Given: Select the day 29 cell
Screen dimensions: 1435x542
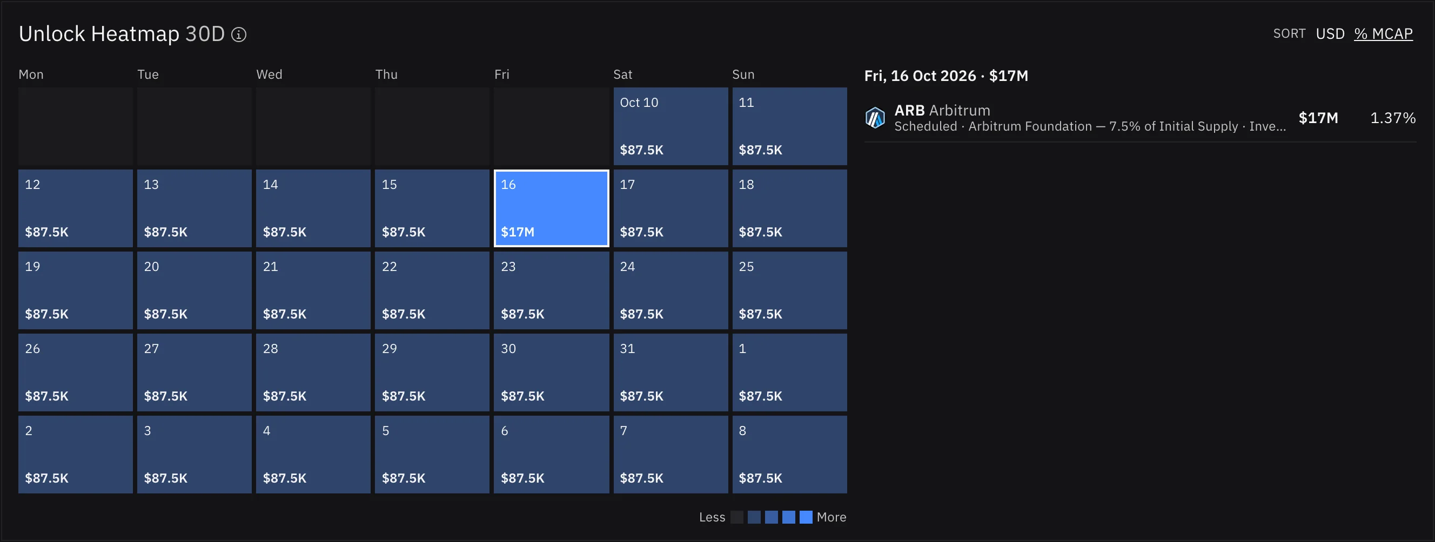Looking at the screenshot, I should (x=432, y=372).
